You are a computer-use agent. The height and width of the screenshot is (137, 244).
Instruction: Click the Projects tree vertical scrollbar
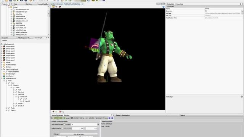coord(48,20)
